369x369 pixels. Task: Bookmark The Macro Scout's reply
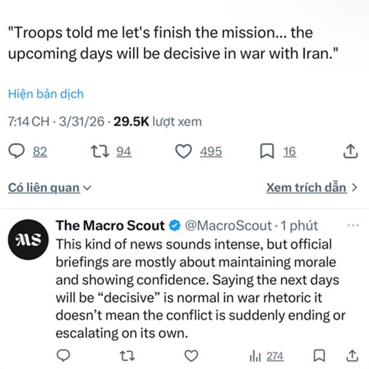[x=319, y=355]
